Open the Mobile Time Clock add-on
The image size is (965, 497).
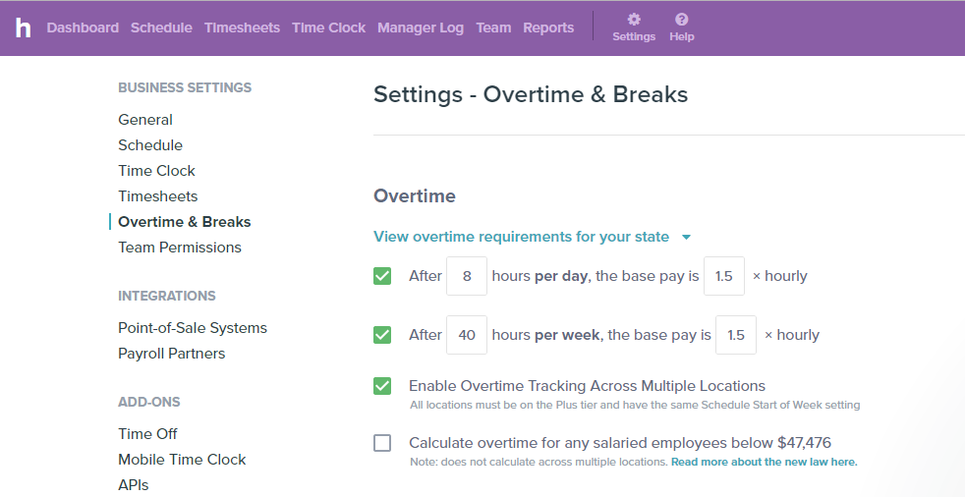(182, 460)
